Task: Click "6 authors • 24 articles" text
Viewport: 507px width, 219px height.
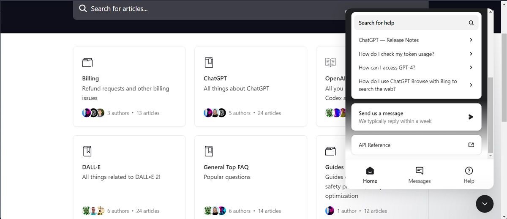Action: 133,211
